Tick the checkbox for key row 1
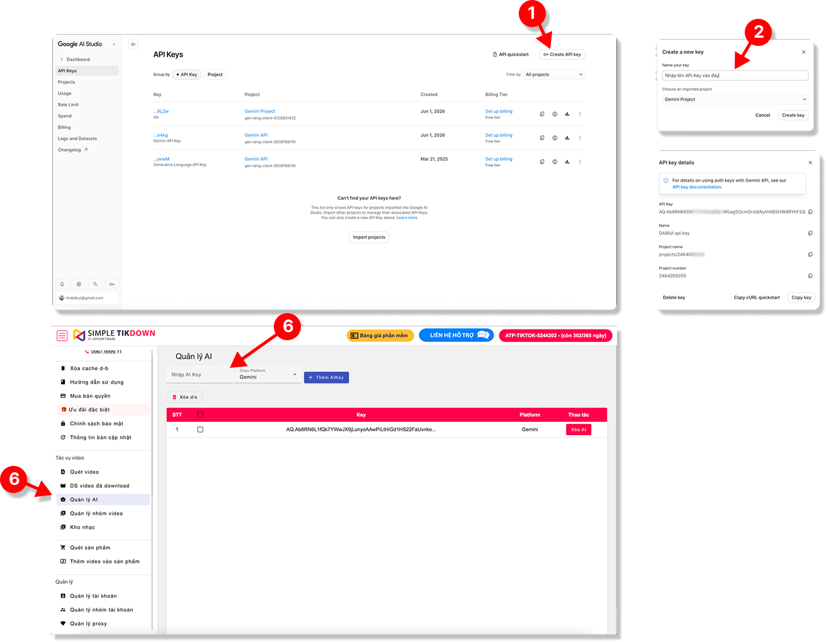 point(200,429)
